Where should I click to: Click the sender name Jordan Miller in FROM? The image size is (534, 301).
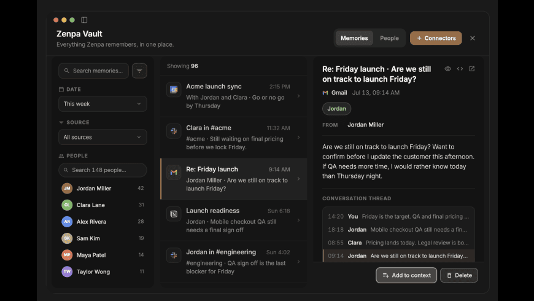(x=365, y=125)
